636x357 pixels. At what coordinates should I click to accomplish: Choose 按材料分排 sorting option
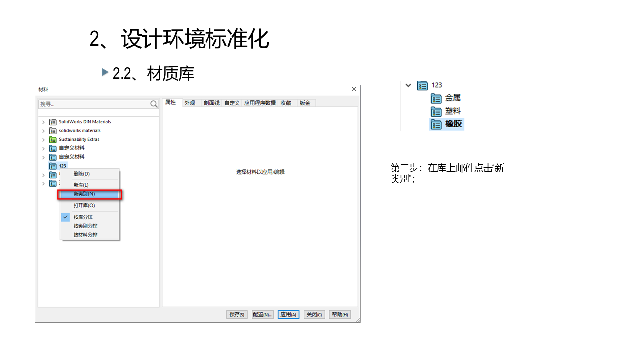click(x=85, y=235)
